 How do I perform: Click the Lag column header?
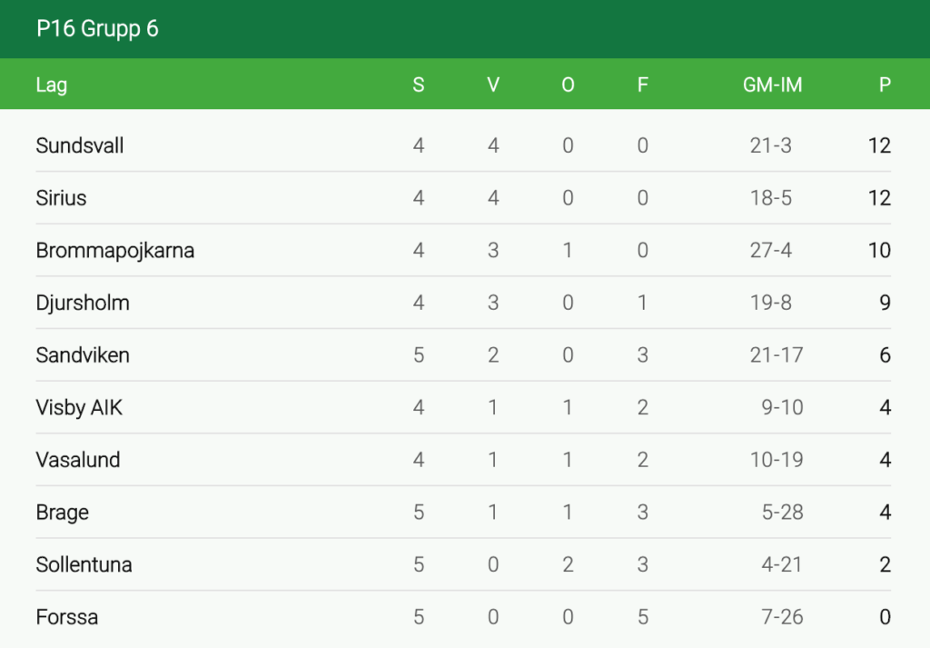(x=52, y=85)
